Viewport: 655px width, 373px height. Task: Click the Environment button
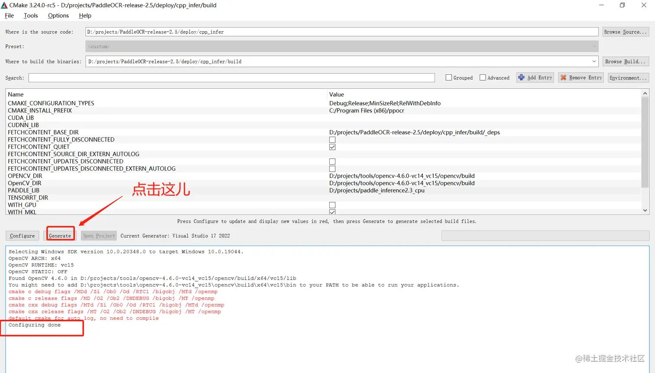click(x=628, y=78)
